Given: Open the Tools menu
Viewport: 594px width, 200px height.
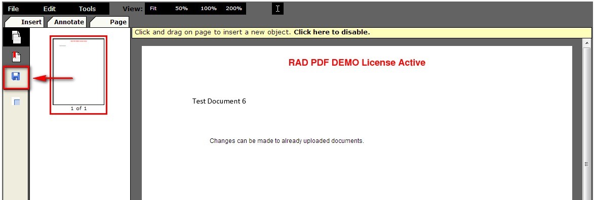Looking at the screenshot, I should (87, 9).
